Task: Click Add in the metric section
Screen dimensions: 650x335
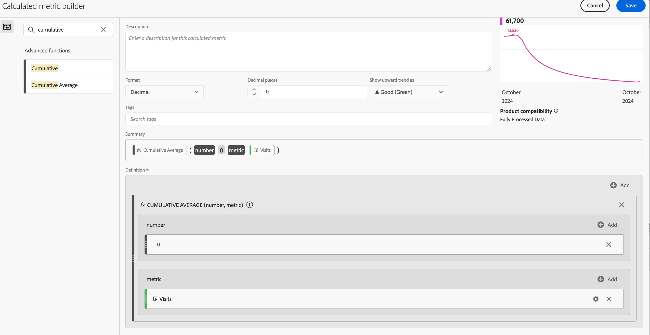Action: (607, 279)
